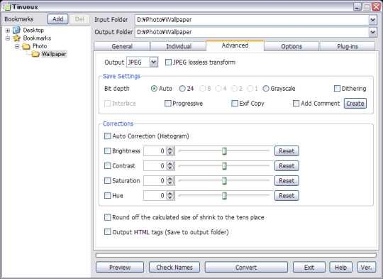This screenshot has height=279, width=383.
Task: Enable Auto Correction (Histogram)
Action: click(x=108, y=136)
